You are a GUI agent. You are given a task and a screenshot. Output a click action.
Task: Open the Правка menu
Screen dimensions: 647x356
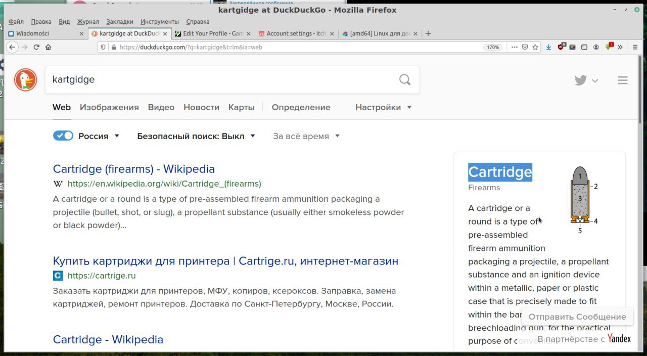click(41, 22)
